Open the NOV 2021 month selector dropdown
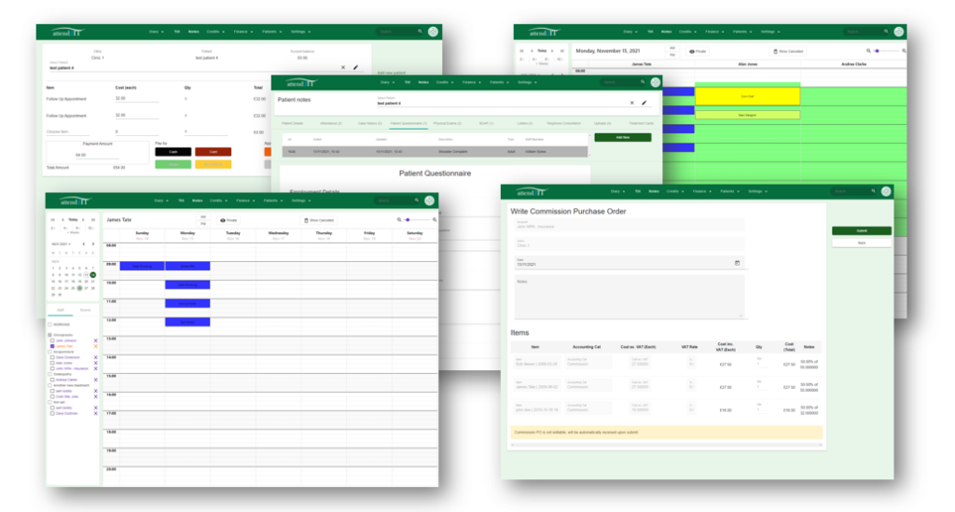This screenshot has height=512, width=955. 62,244
